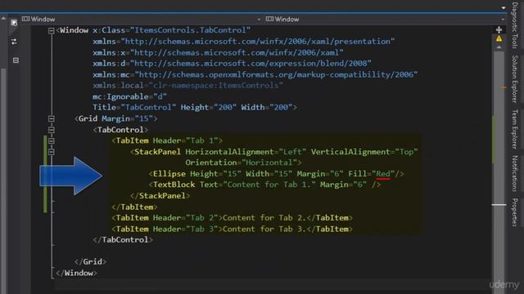Open the left Window element dropdown
The image size is (524, 294).
point(259,20)
